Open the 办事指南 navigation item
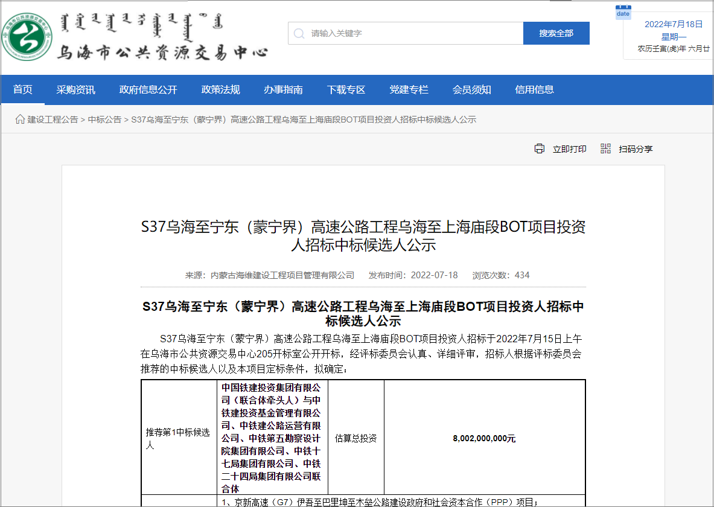 click(284, 90)
